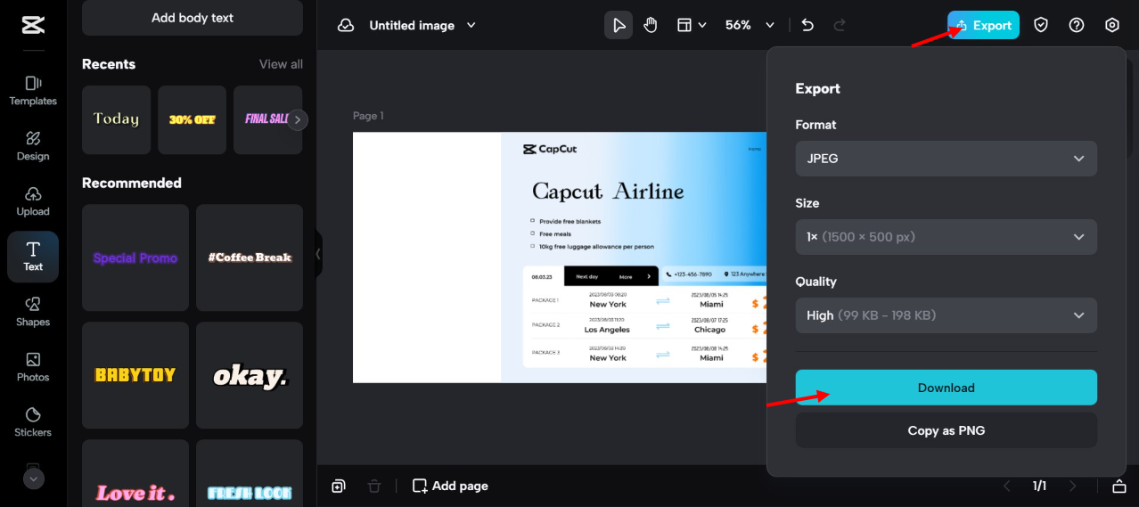
Task: Open the help question mark icon
Action: [x=1077, y=25]
